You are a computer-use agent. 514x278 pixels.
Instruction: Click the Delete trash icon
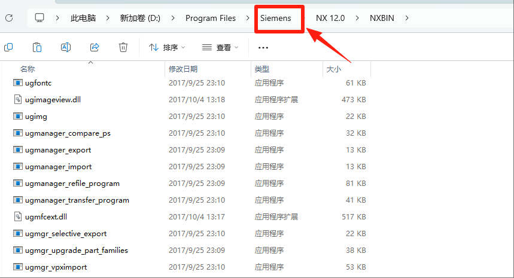point(123,47)
